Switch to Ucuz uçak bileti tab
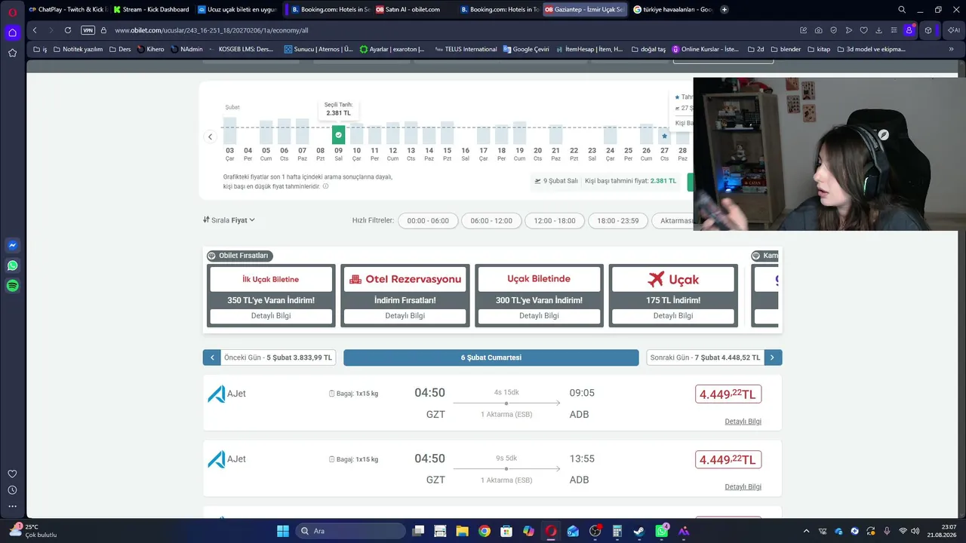 pos(236,10)
